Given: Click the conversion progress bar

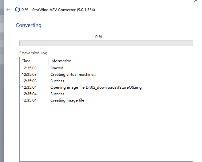Looking at the screenshot, I should pyautogui.click(x=106, y=43).
